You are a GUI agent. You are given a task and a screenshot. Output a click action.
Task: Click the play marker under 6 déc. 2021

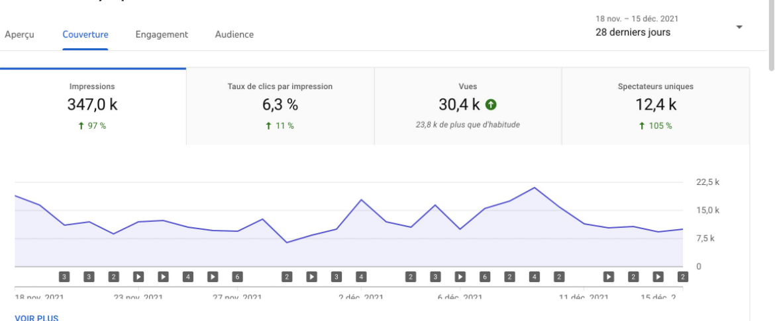(x=460, y=277)
